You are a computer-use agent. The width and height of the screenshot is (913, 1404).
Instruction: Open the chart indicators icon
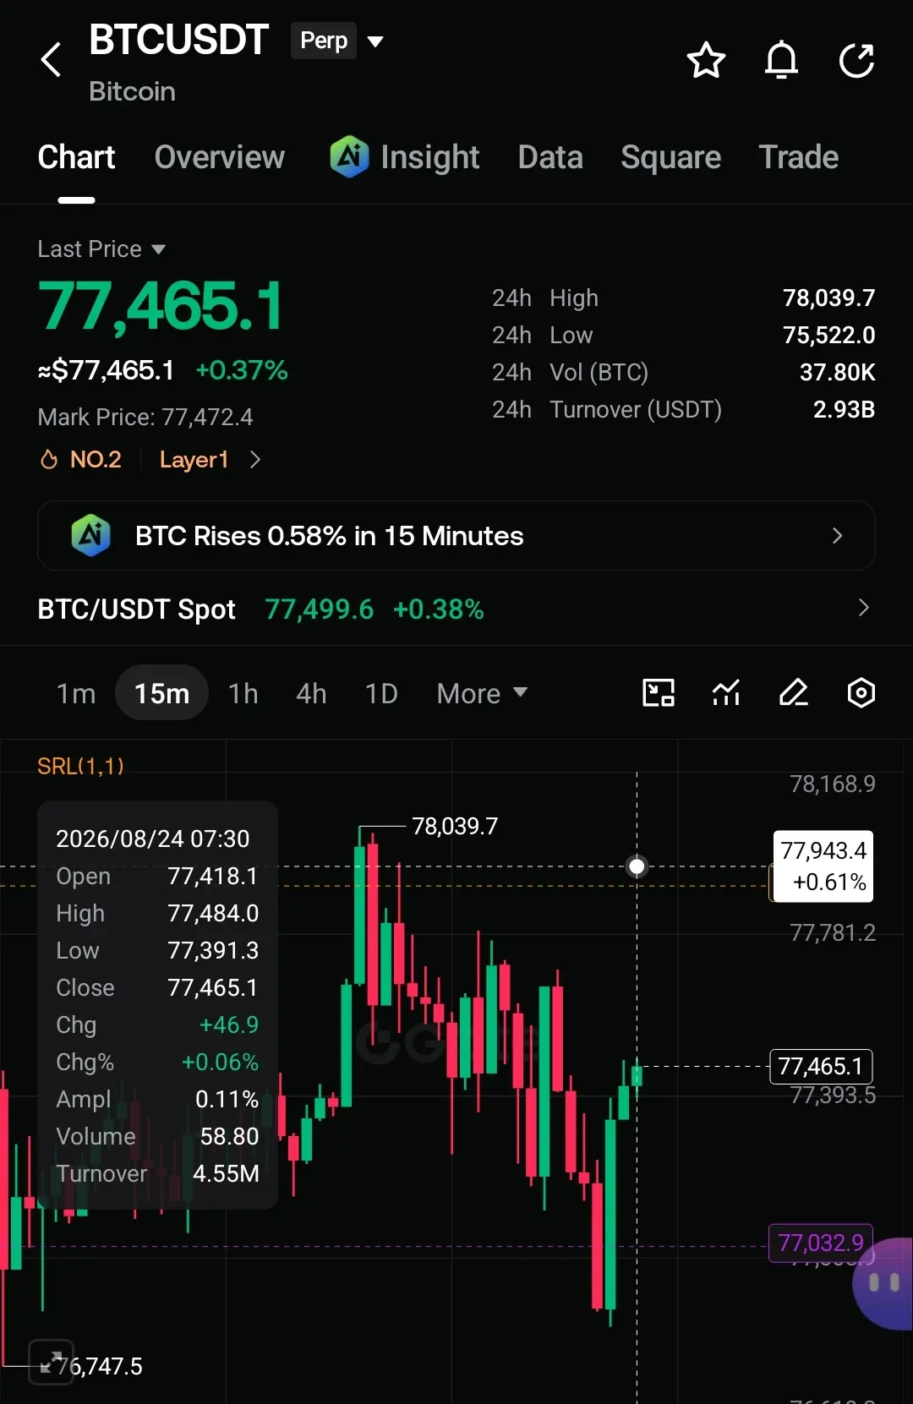(x=726, y=693)
